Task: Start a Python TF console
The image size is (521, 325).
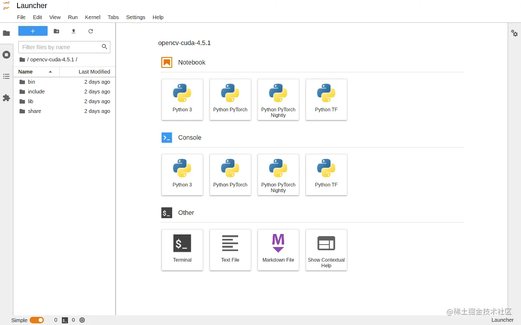Action: [326, 175]
